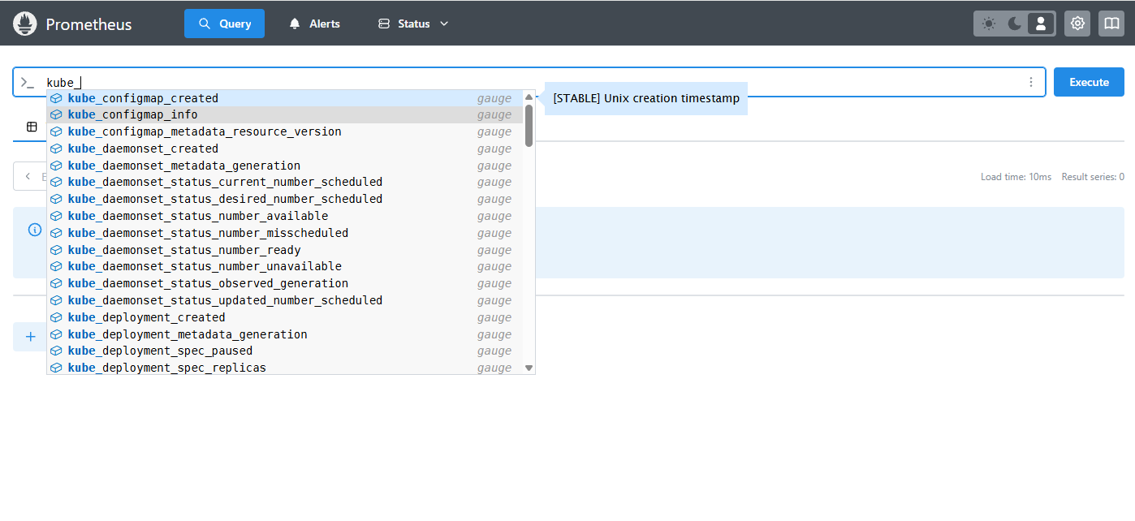Select the browser-preference theme person icon
The image size is (1135, 521).
point(1040,24)
